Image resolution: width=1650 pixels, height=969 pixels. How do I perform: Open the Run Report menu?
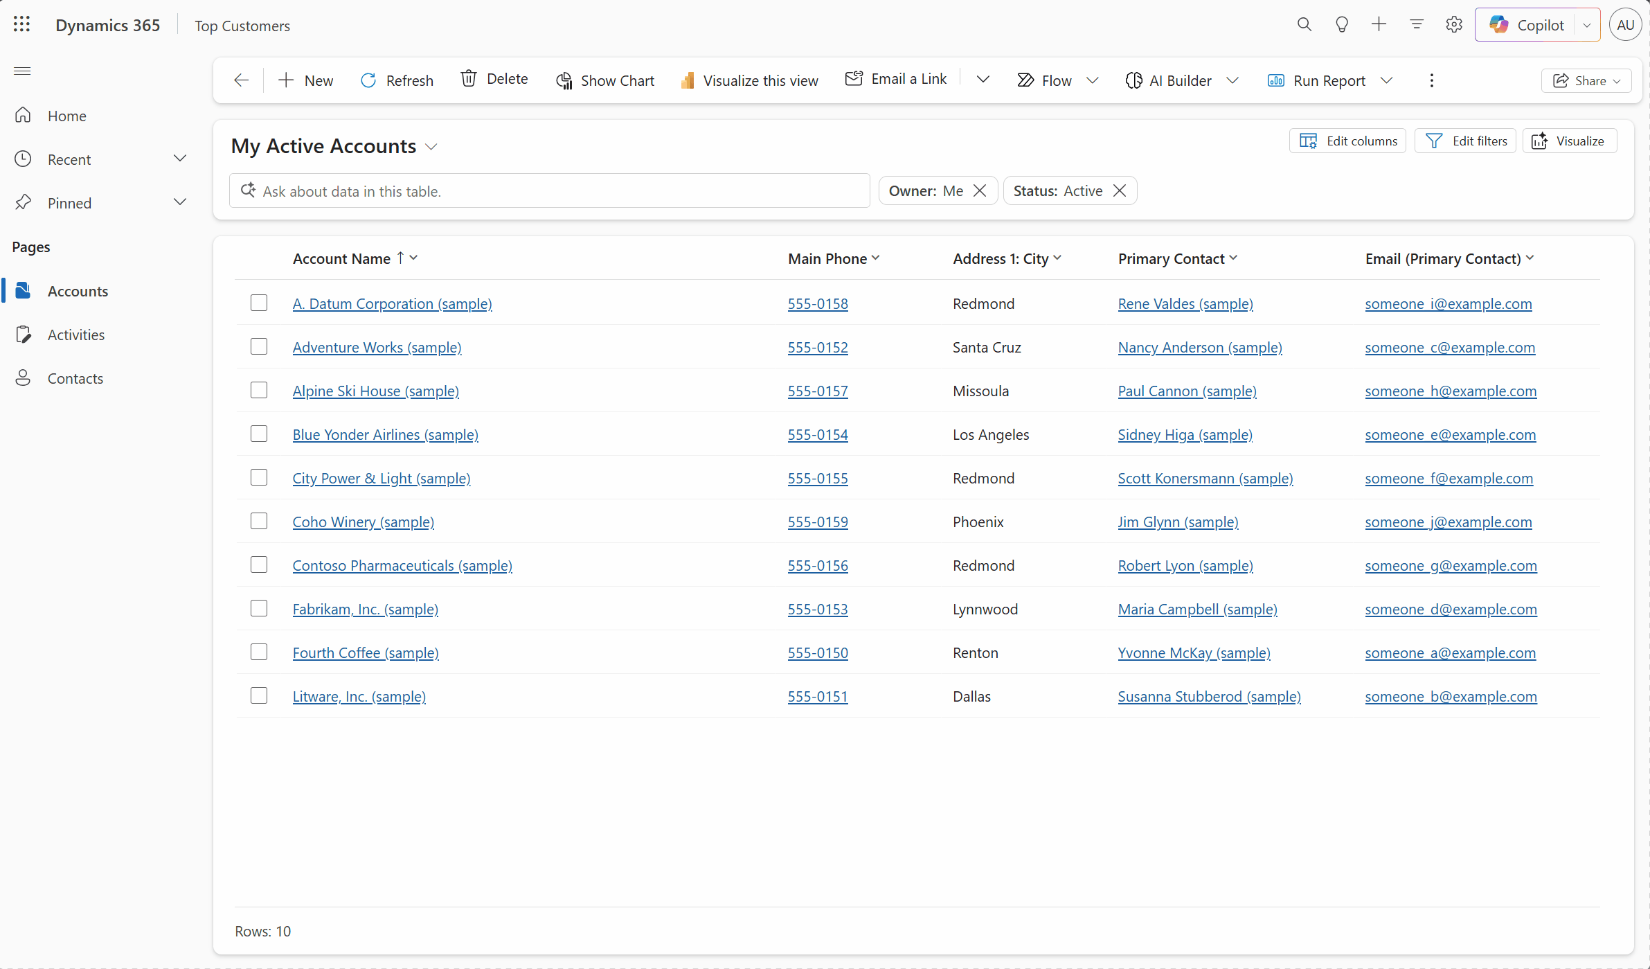pos(1329,80)
